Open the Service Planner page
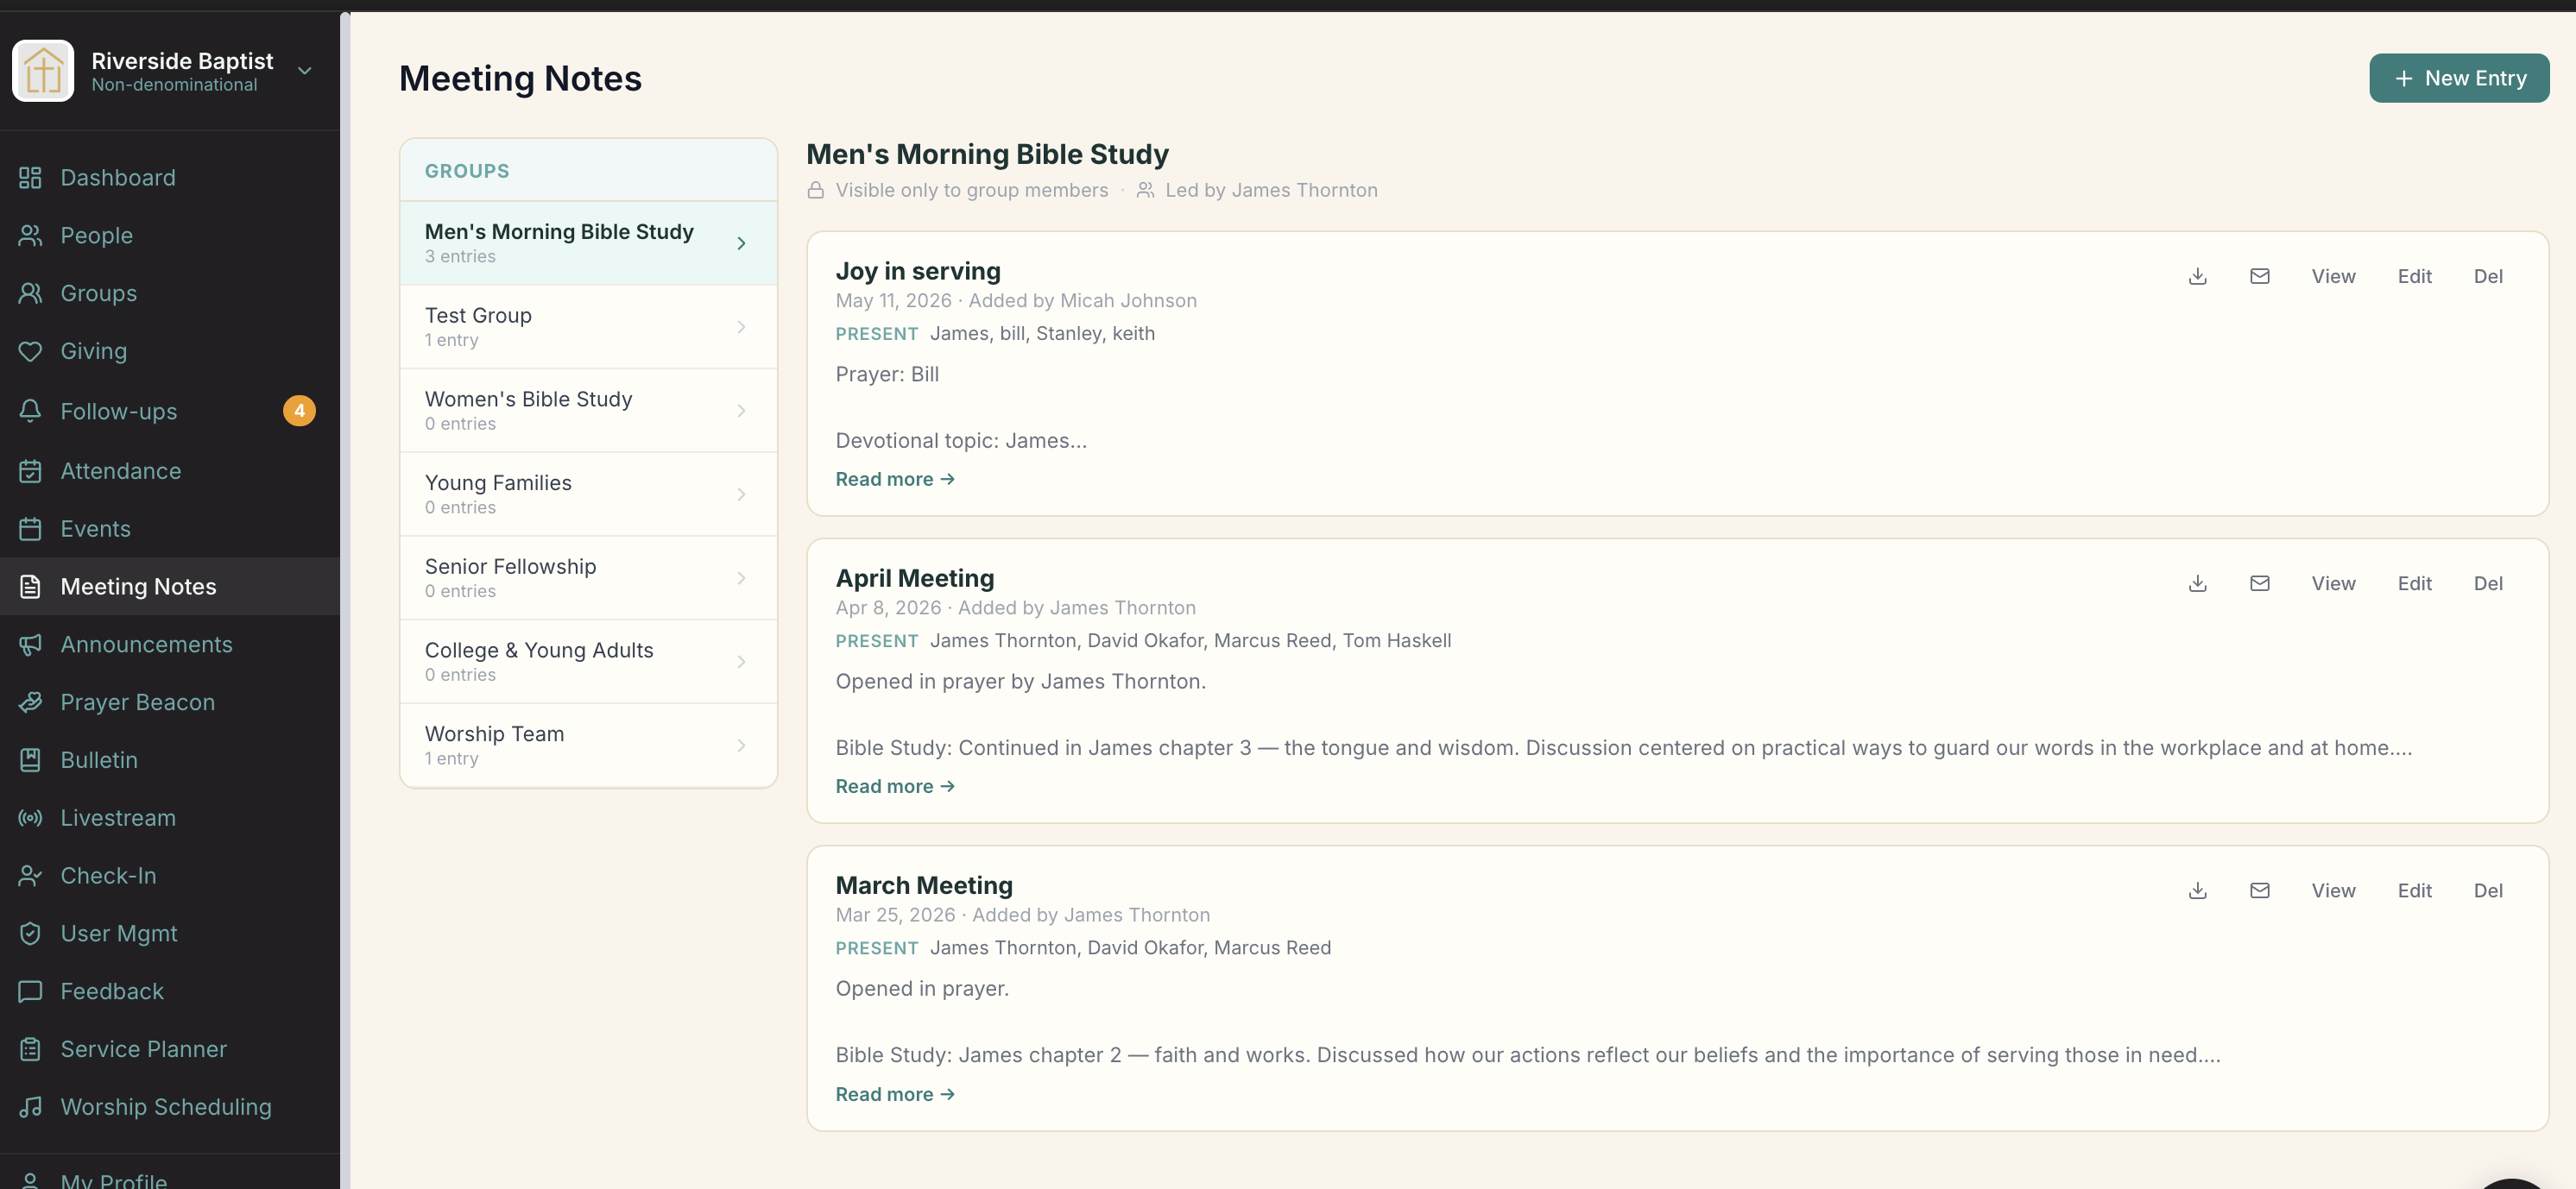Screen dimensions: 2576x1189 coord(170,1049)
